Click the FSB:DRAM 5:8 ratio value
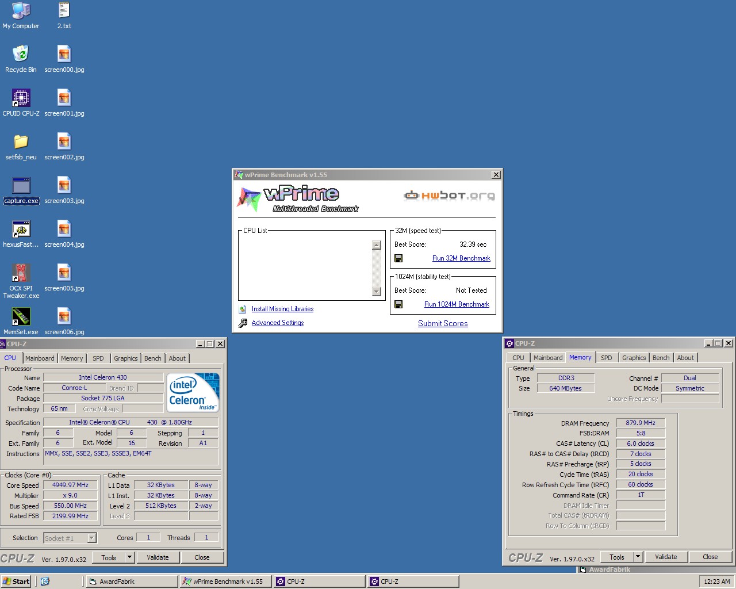Image resolution: width=736 pixels, height=589 pixels. 641,433
